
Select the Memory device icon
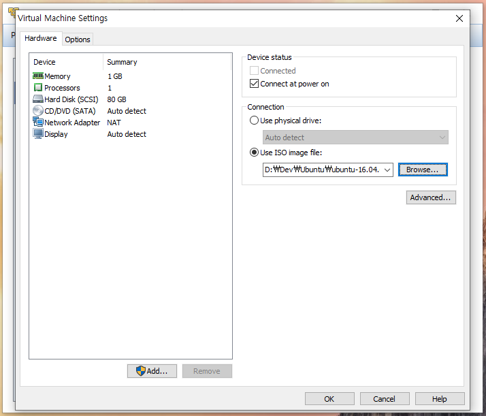coord(38,76)
